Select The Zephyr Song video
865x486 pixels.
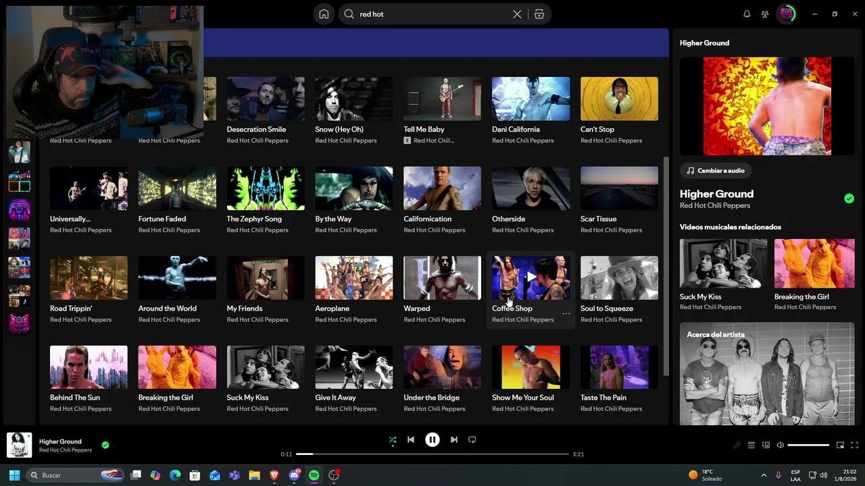(266, 188)
